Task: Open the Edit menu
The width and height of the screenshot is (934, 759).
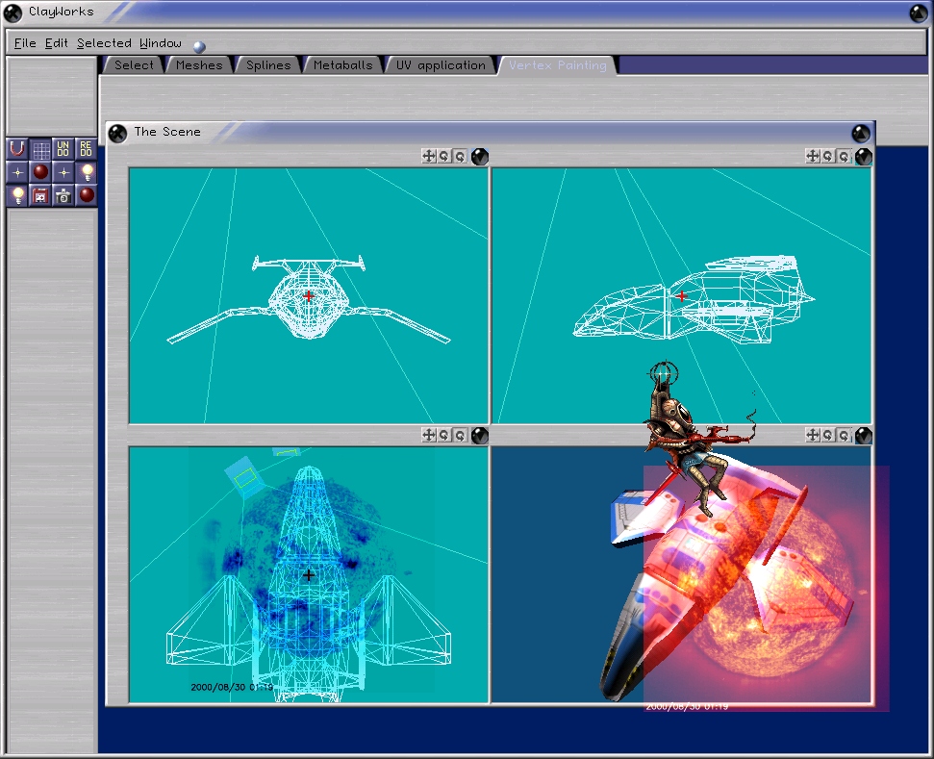Action: pos(56,43)
